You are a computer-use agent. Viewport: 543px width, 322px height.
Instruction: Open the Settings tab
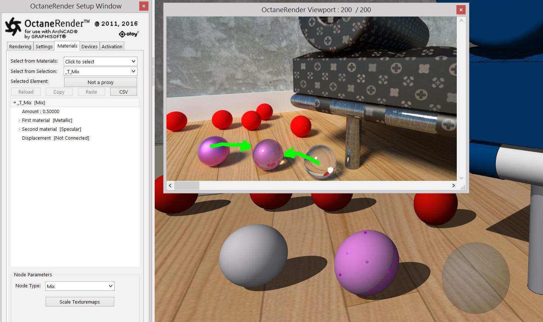pos(44,46)
